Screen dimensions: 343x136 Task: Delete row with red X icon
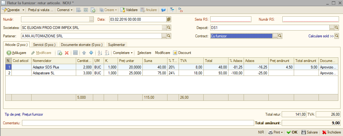(x=67, y=53)
